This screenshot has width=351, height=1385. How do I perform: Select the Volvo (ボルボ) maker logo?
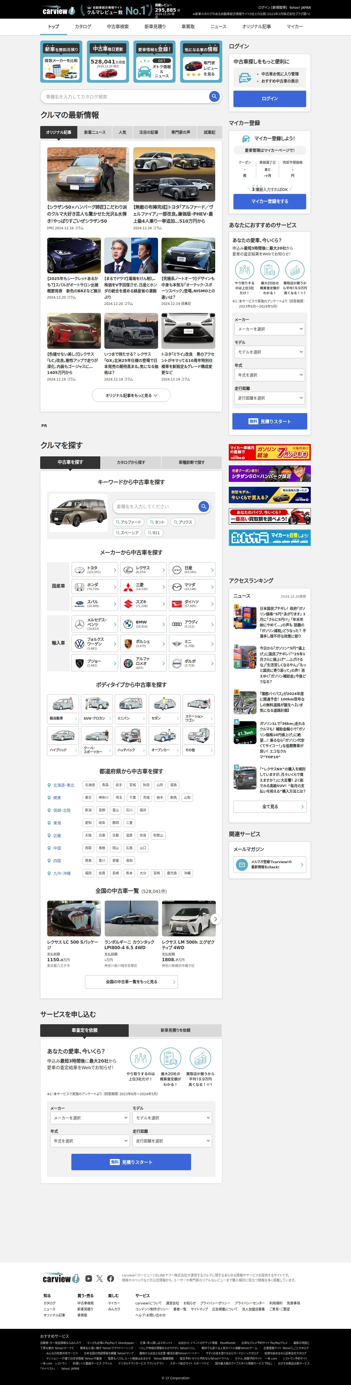tap(177, 663)
